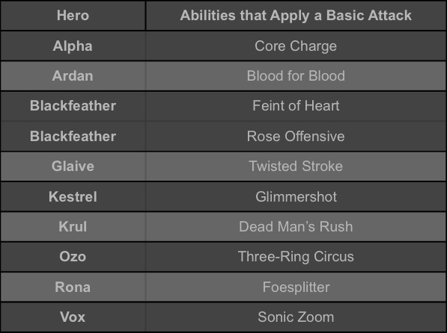Select the Core Charge ability cell
Screen dimensions: 447x333
296,46
